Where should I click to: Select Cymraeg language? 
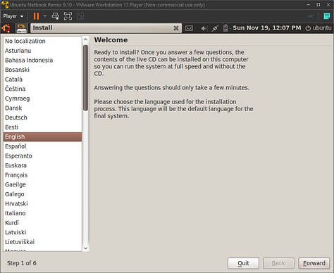(42, 99)
